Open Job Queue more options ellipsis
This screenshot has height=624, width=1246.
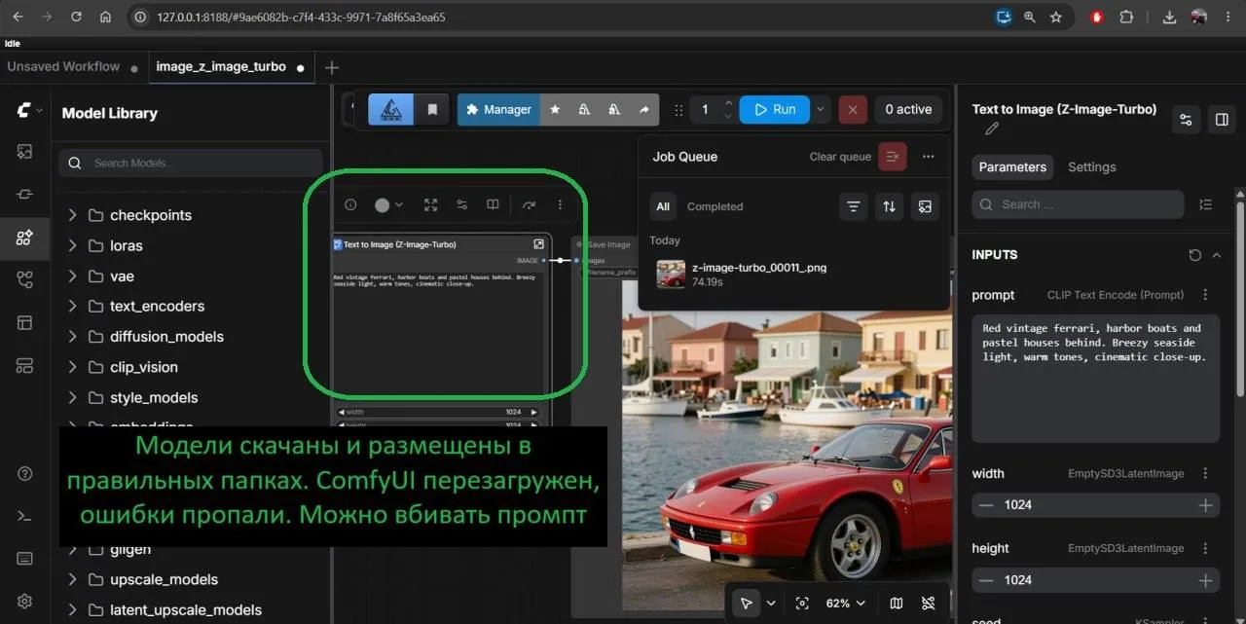(928, 156)
